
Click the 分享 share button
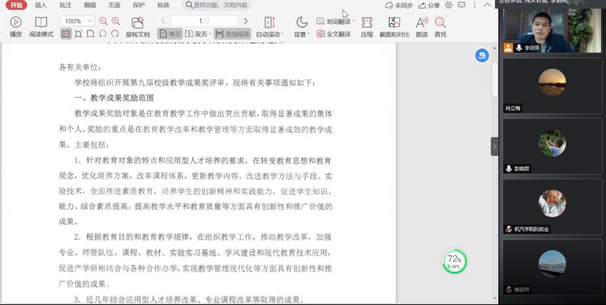(429, 5)
